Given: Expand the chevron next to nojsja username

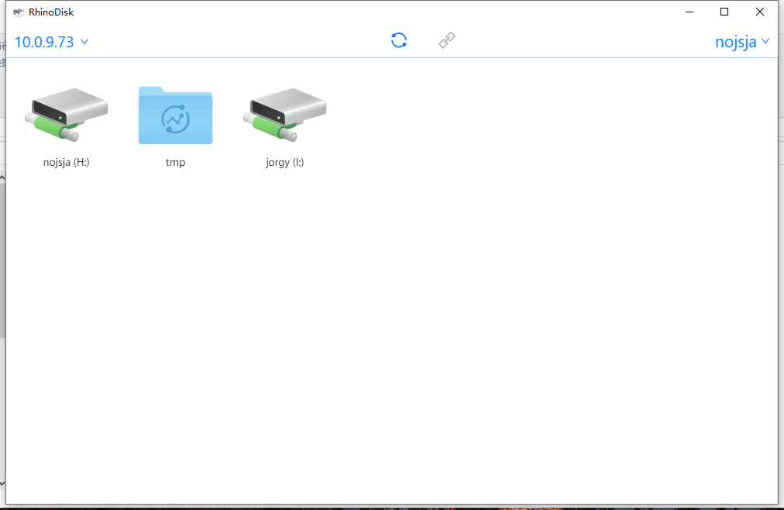Looking at the screenshot, I should 765,42.
